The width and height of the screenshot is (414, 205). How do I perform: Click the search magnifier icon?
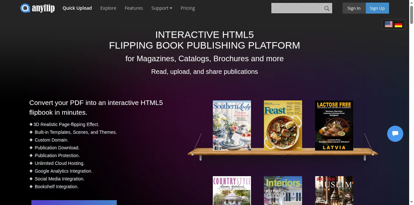(327, 8)
